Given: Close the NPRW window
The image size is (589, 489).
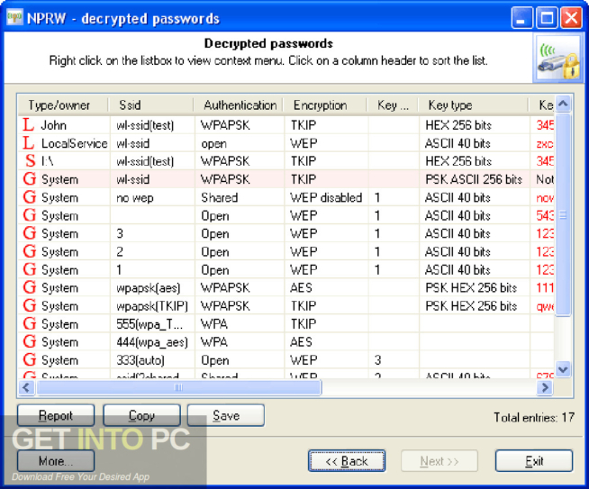Looking at the screenshot, I should [x=571, y=18].
